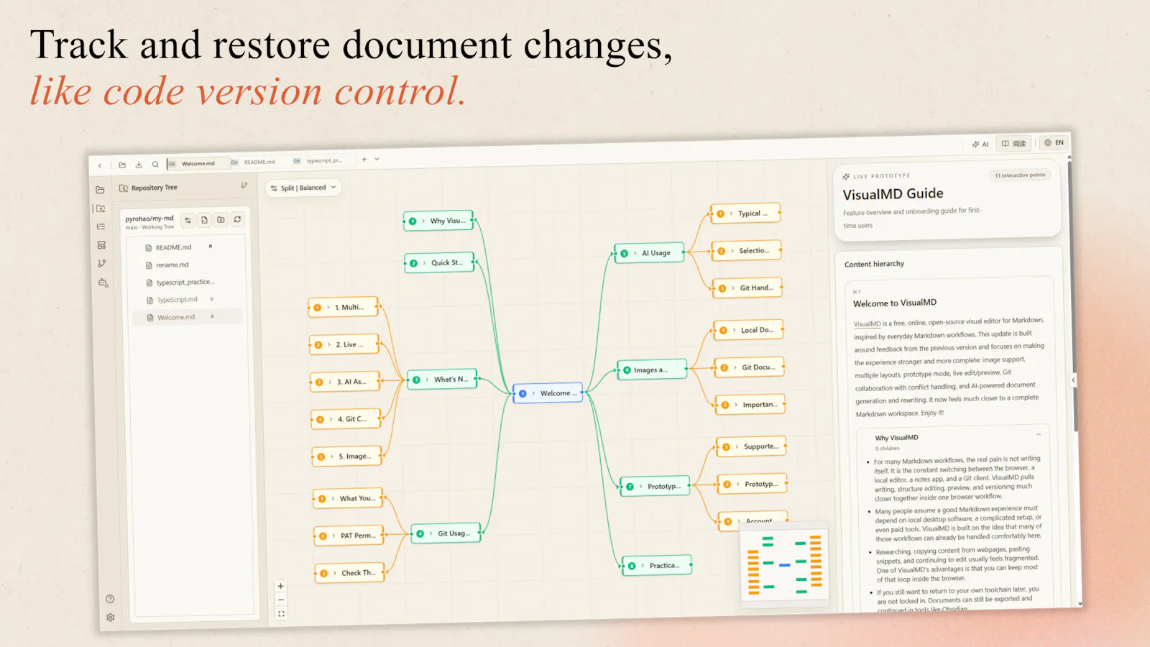The width and height of the screenshot is (1150, 647).
Task: Select the Repository Tree sidebar icon
Action: pos(101,208)
